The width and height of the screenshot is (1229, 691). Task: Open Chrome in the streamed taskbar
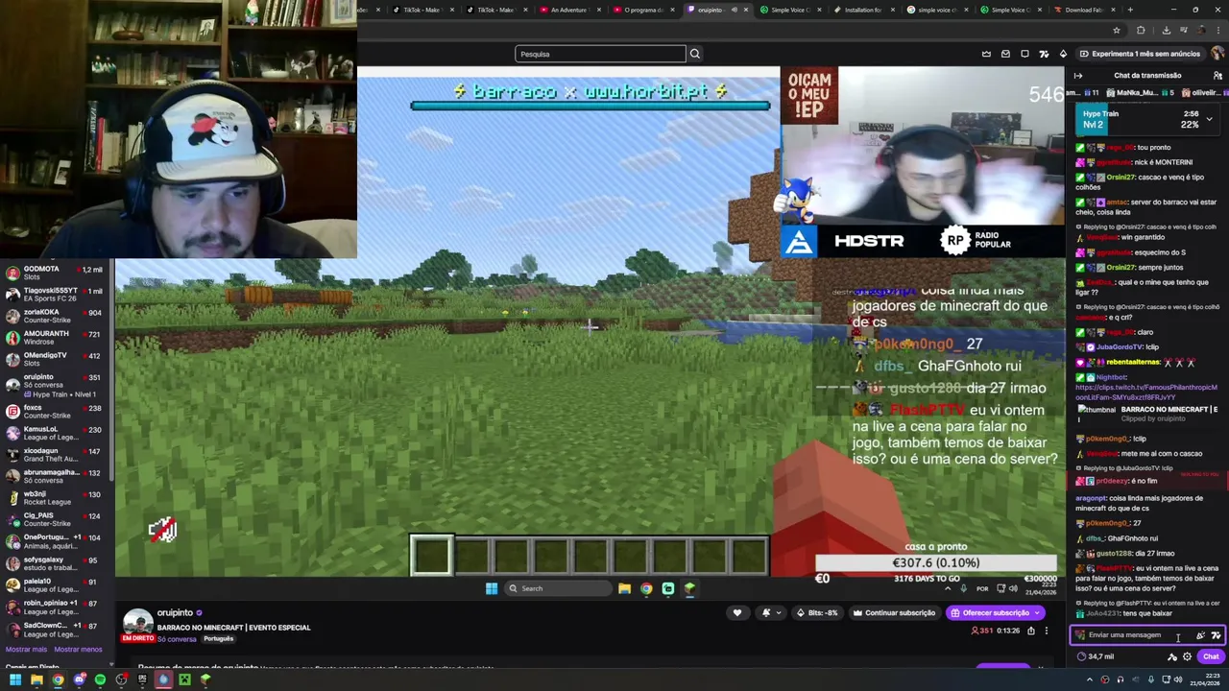tap(646, 588)
